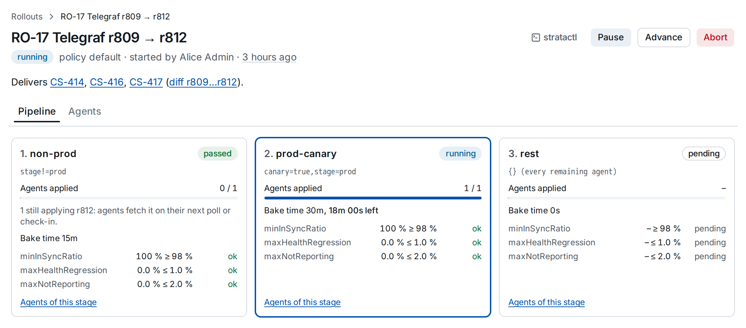Click the running status badge under title
The width and height of the screenshot is (746, 328).
(32, 57)
